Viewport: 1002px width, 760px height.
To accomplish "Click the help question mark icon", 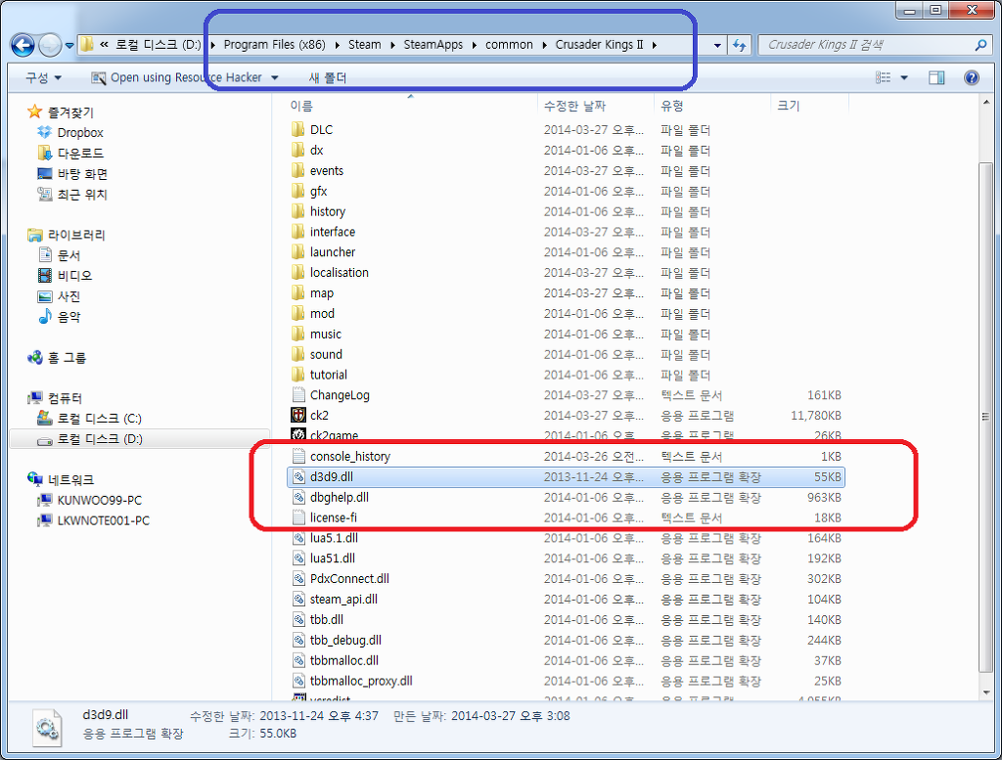I will click(972, 78).
